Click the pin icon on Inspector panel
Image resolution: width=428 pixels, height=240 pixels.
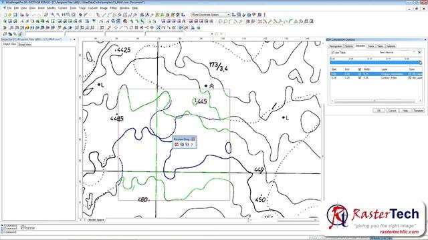click(70, 39)
